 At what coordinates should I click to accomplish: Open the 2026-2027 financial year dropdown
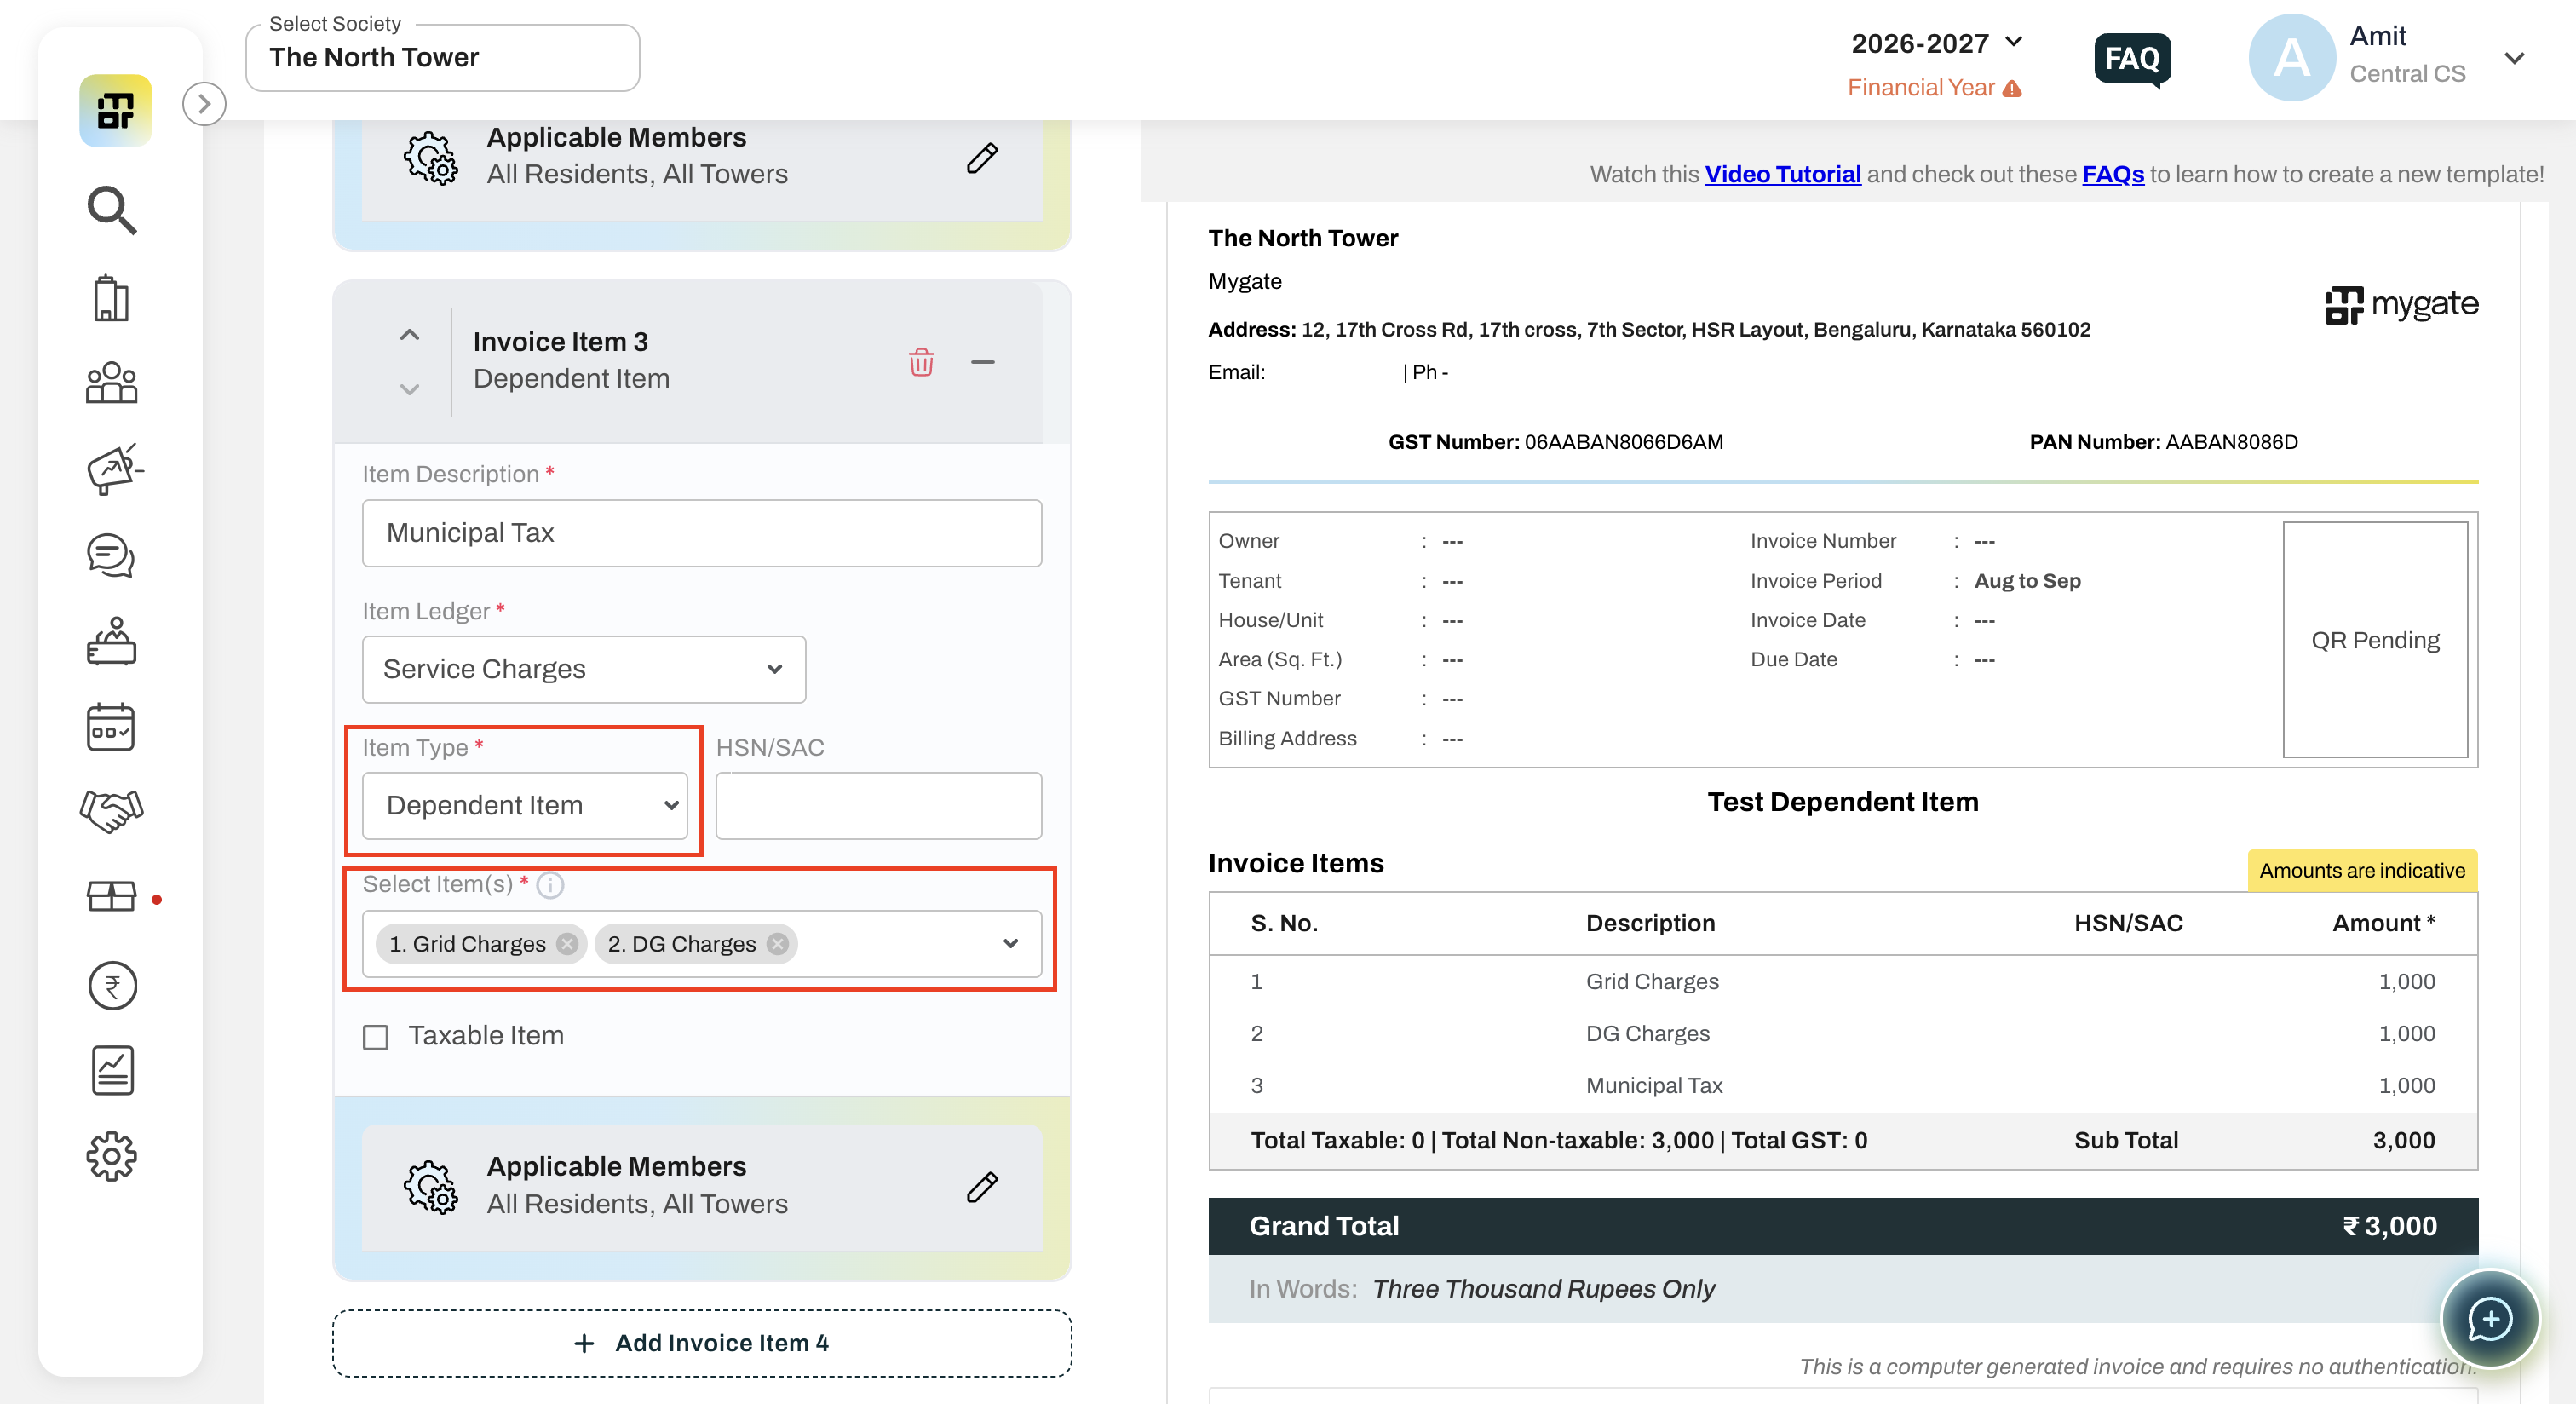1936,43
